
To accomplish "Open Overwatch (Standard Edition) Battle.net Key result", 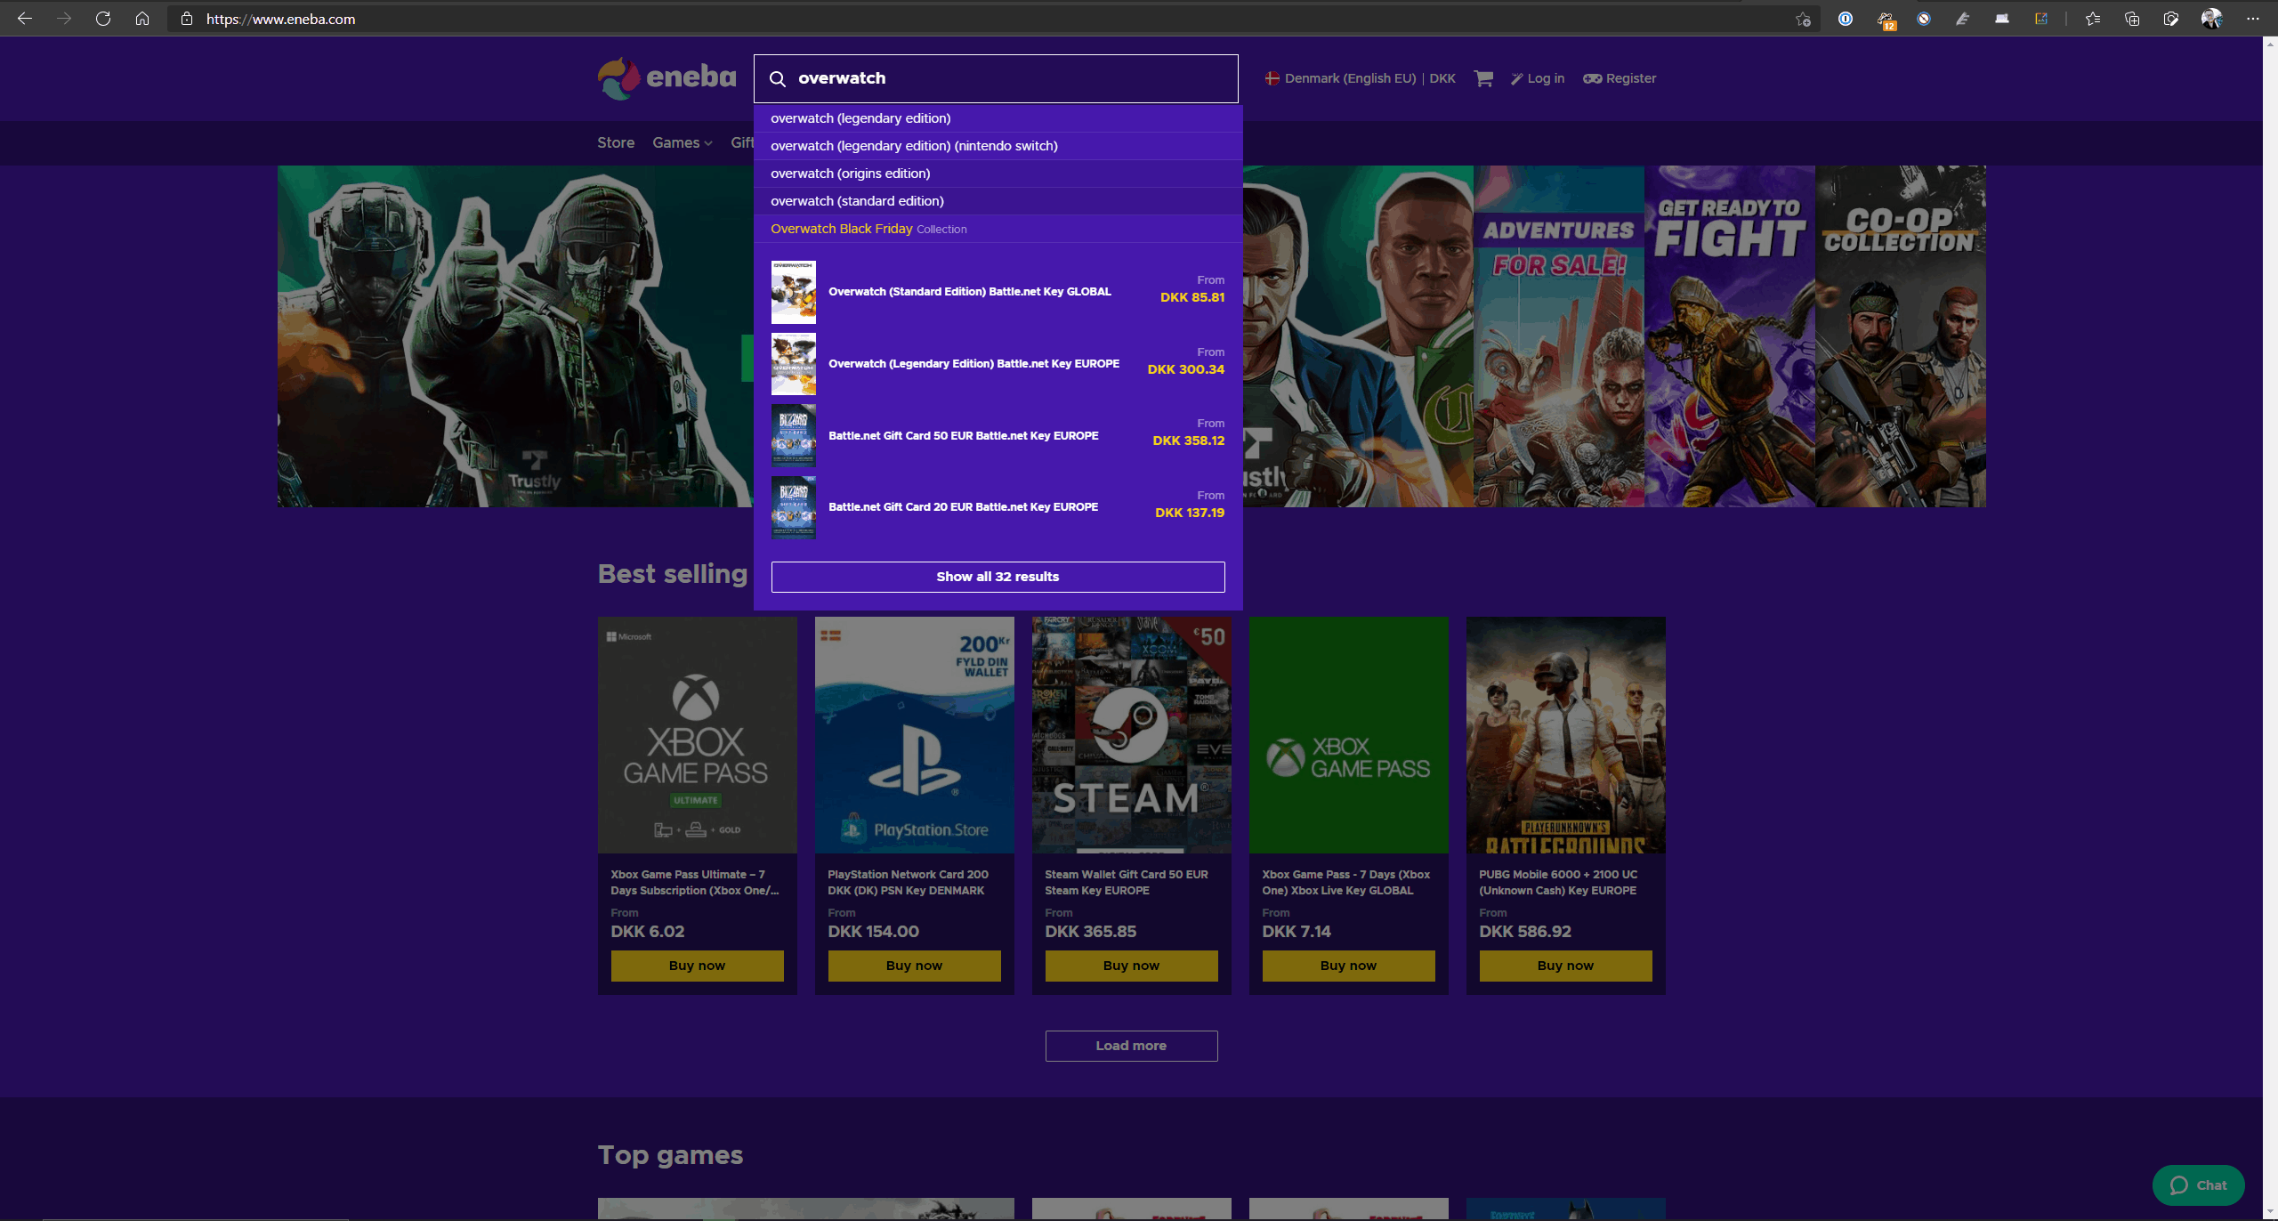I will [x=998, y=292].
